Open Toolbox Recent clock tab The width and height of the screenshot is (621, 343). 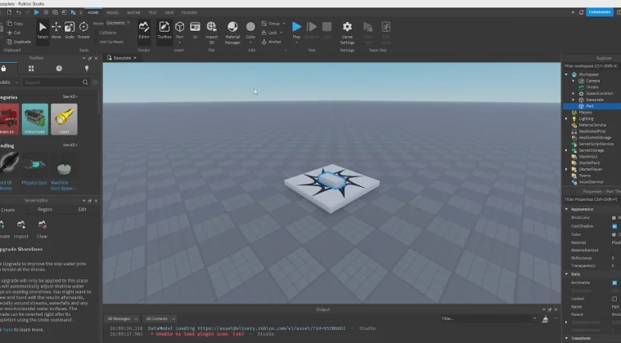[59, 69]
